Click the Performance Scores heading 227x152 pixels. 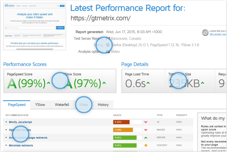(x=25, y=64)
